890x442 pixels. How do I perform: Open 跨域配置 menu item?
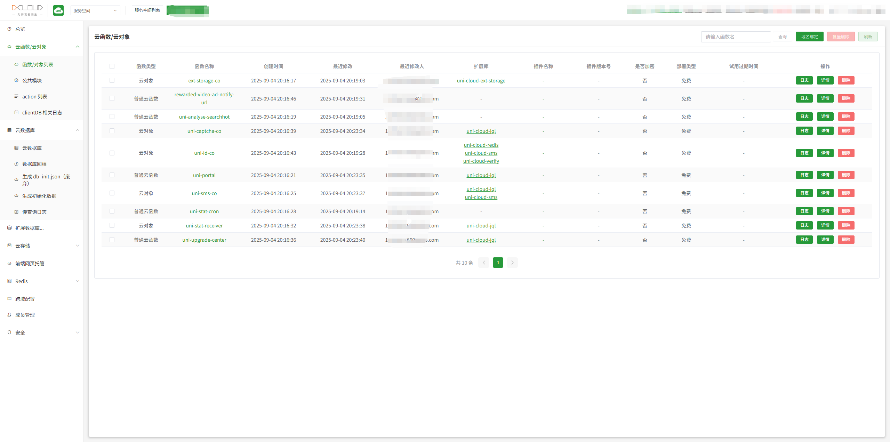point(42,299)
